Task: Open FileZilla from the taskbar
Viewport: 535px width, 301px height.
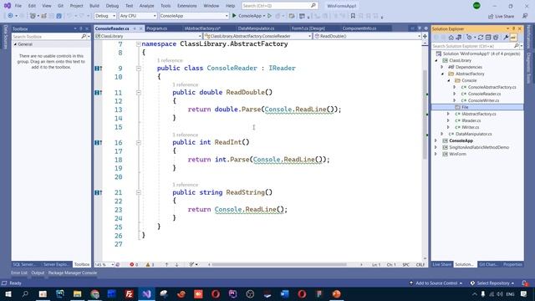Action: [130, 293]
